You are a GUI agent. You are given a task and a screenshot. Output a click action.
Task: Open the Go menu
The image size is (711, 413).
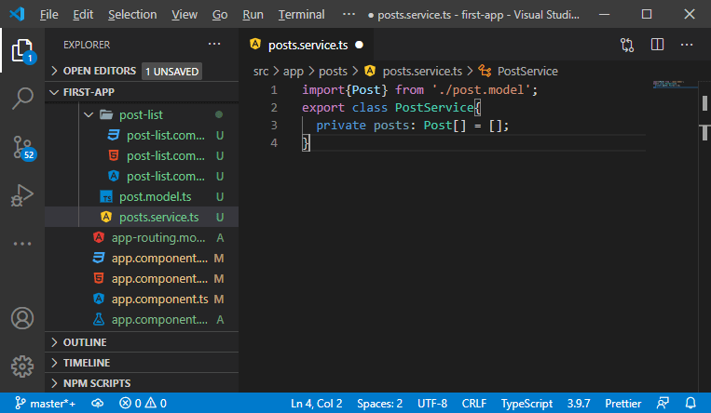point(220,15)
